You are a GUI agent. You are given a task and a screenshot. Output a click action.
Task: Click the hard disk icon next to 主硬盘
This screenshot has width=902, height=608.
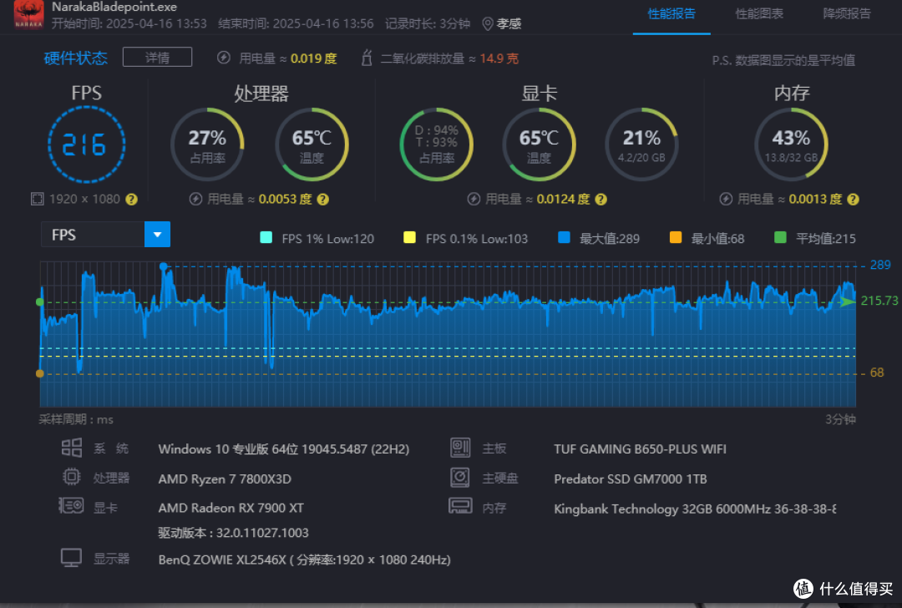460,477
